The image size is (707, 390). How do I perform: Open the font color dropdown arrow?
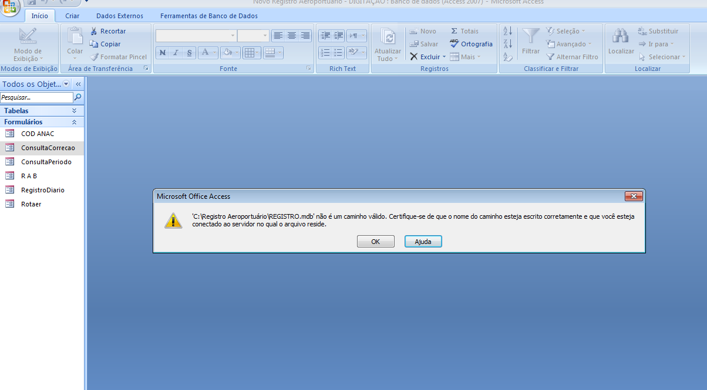coord(215,53)
